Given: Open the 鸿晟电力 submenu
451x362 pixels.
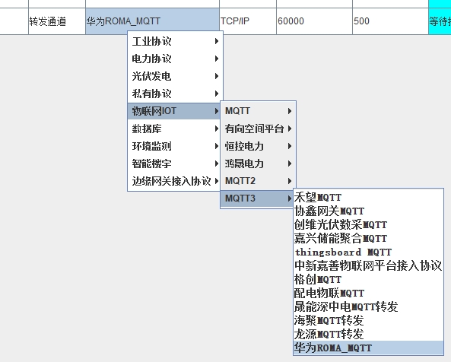Looking at the screenshot, I should (x=258, y=164).
